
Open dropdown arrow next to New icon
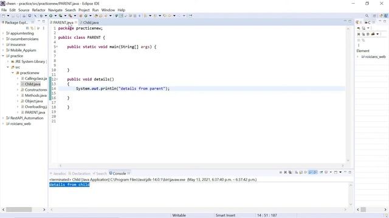(x=8, y=16)
